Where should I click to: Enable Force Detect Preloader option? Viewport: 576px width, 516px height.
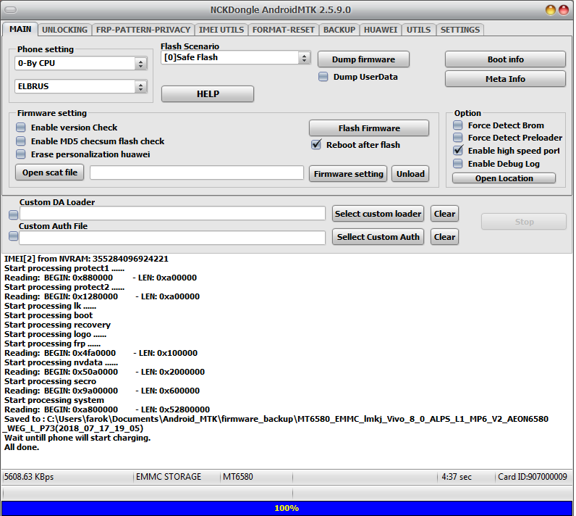pos(458,138)
